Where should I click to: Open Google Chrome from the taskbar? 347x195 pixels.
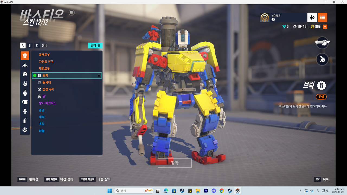pyautogui.click(x=221, y=191)
